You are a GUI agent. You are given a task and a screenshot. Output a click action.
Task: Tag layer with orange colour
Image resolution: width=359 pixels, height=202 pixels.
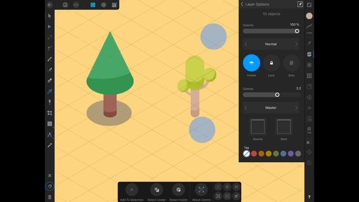click(x=261, y=154)
